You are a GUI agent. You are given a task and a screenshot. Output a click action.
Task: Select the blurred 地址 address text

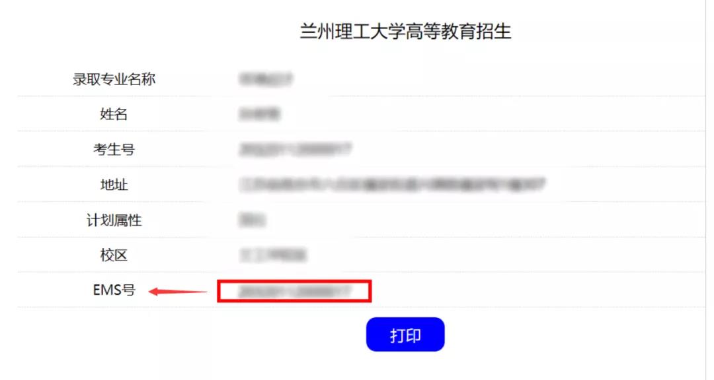point(392,185)
